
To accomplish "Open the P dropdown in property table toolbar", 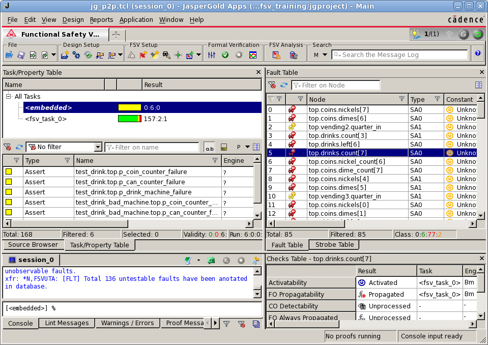I will coord(247,147).
